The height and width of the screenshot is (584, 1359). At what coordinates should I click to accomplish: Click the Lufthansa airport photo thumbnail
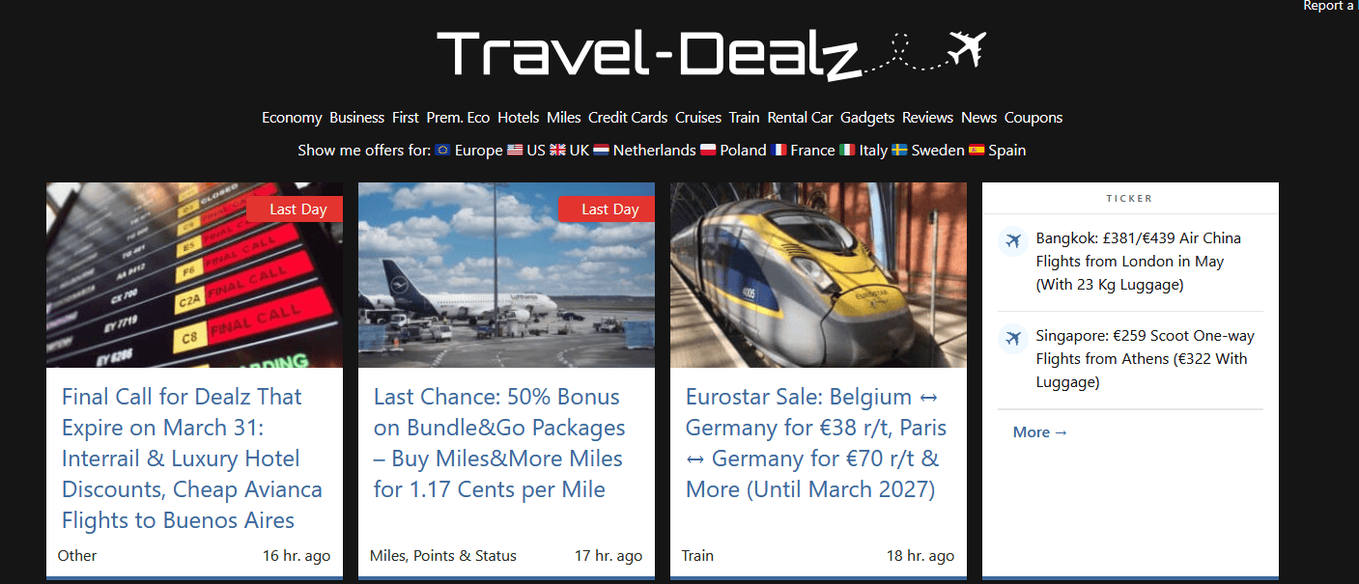(506, 275)
